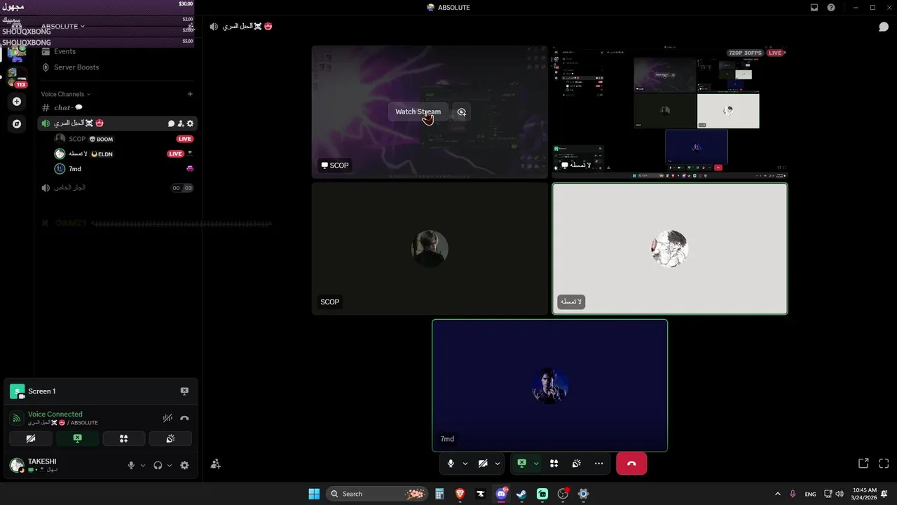
Task: Open Help from the title bar
Action: (x=831, y=8)
